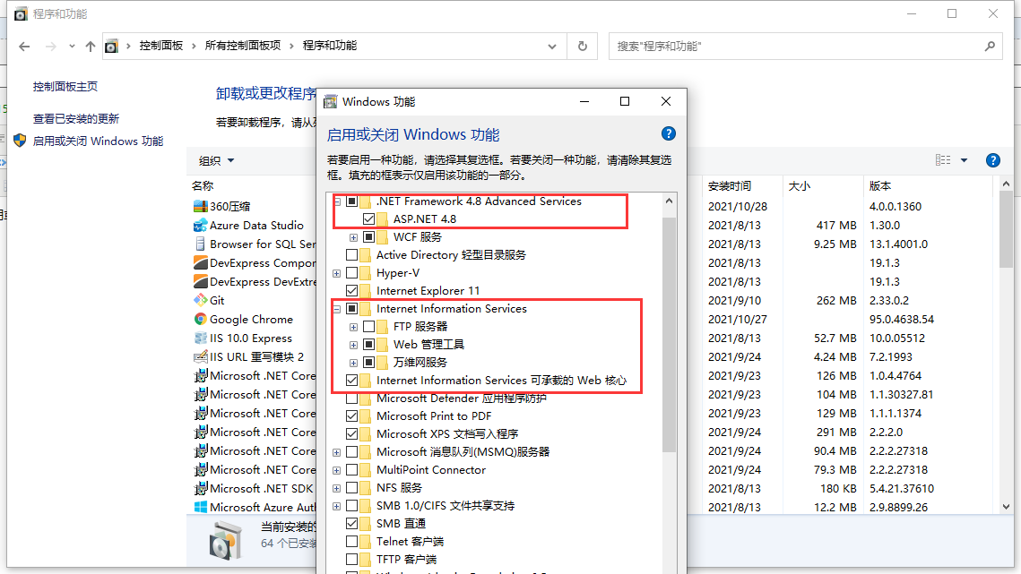The width and height of the screenshot is (1021, 574).
Task: Expand Hyper-V tree node
Action: (x=337, y=273)
